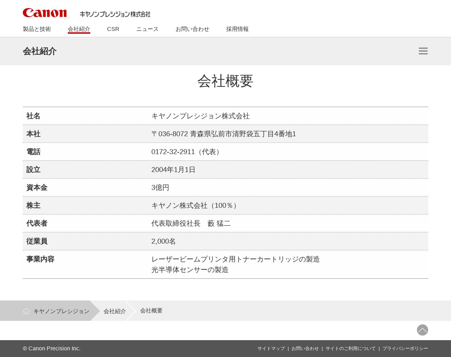Screen dimensions: 451x357
Task: Click the 株主 row label
Action: point(33,205)
